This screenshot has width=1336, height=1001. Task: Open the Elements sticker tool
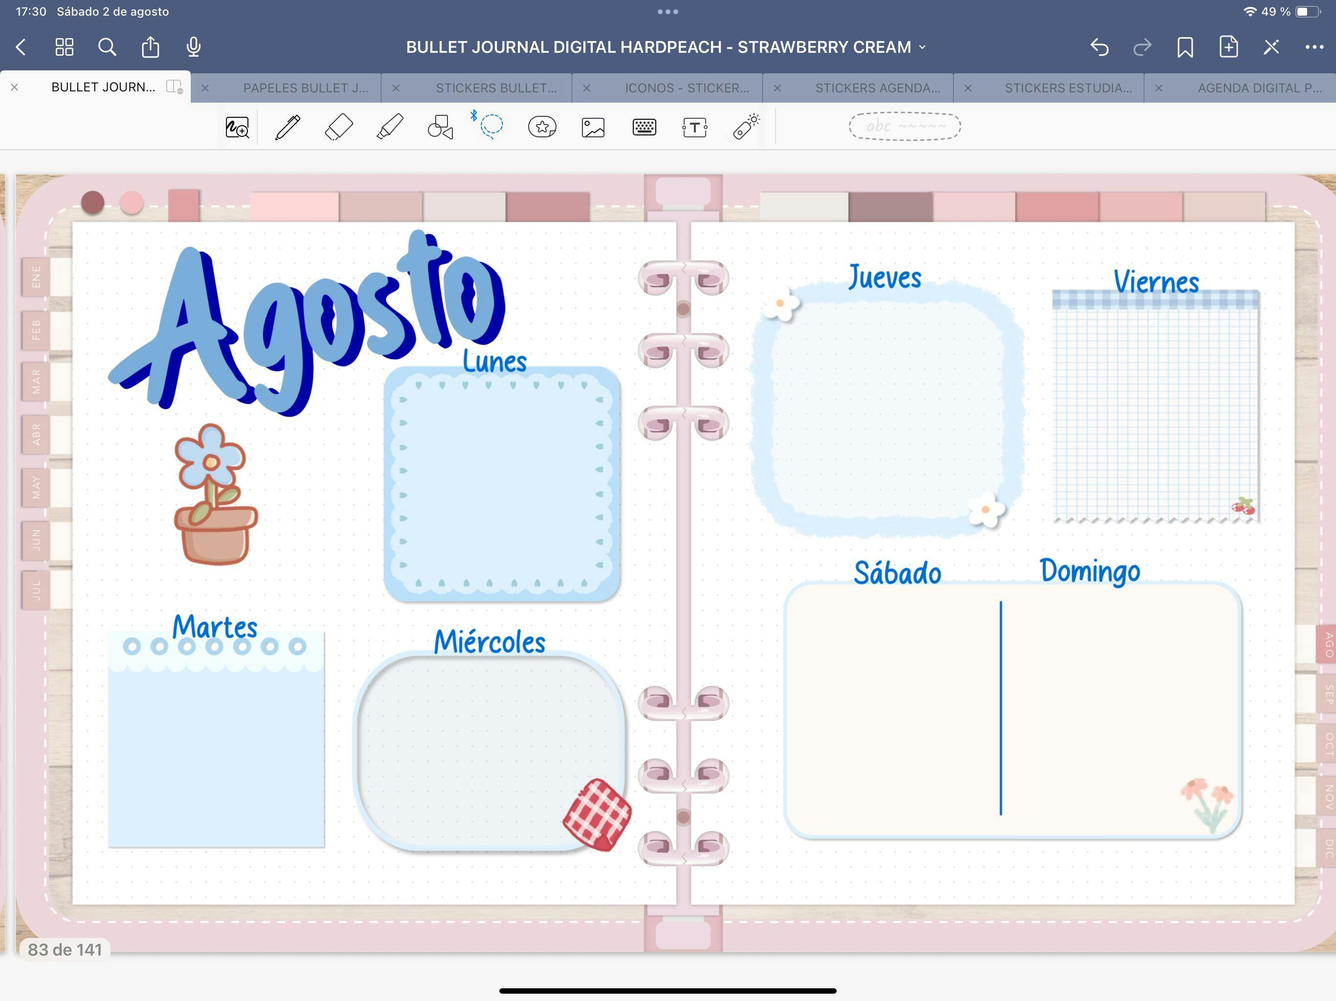pos(542,128)
